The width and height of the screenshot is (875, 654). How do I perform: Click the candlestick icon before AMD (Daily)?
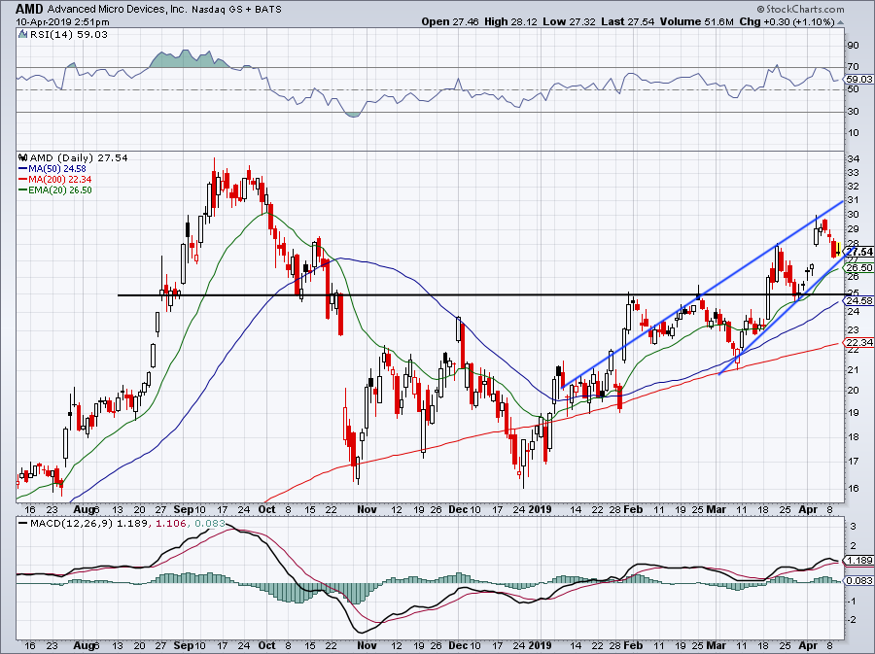(23, 157)
